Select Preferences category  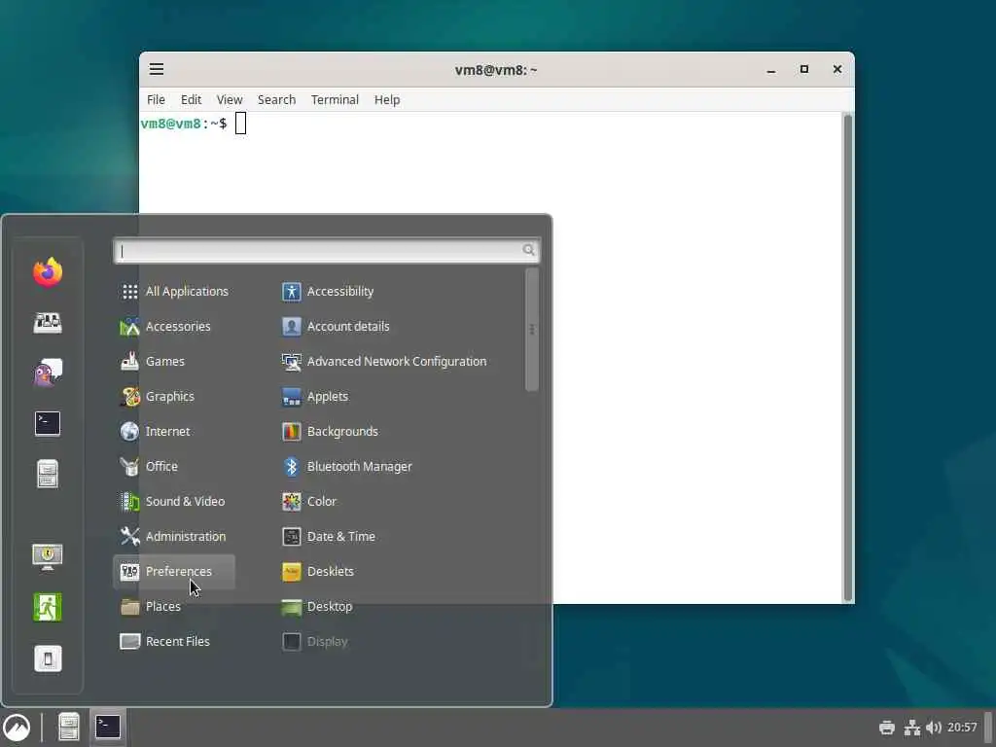click(175, 571)
